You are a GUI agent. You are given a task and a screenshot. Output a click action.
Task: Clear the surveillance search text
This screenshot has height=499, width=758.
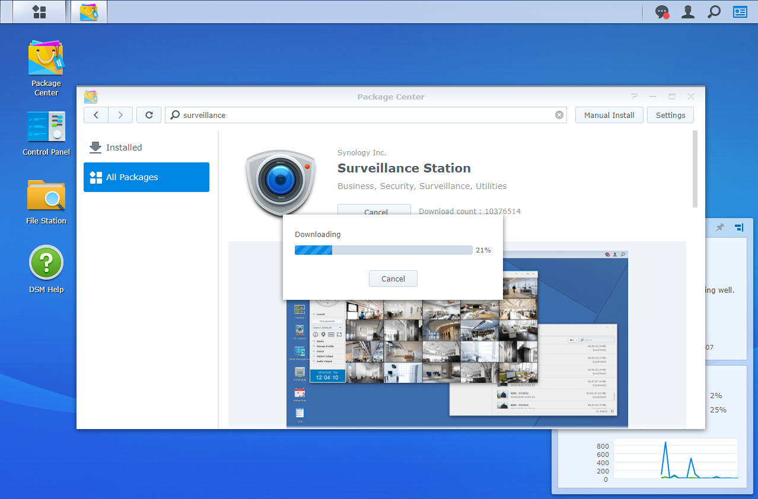558,115
